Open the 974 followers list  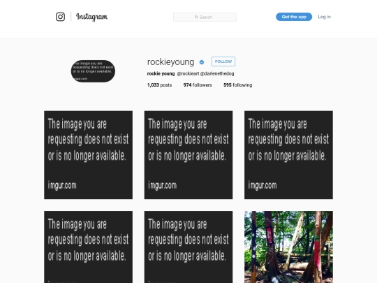[198, 85]
